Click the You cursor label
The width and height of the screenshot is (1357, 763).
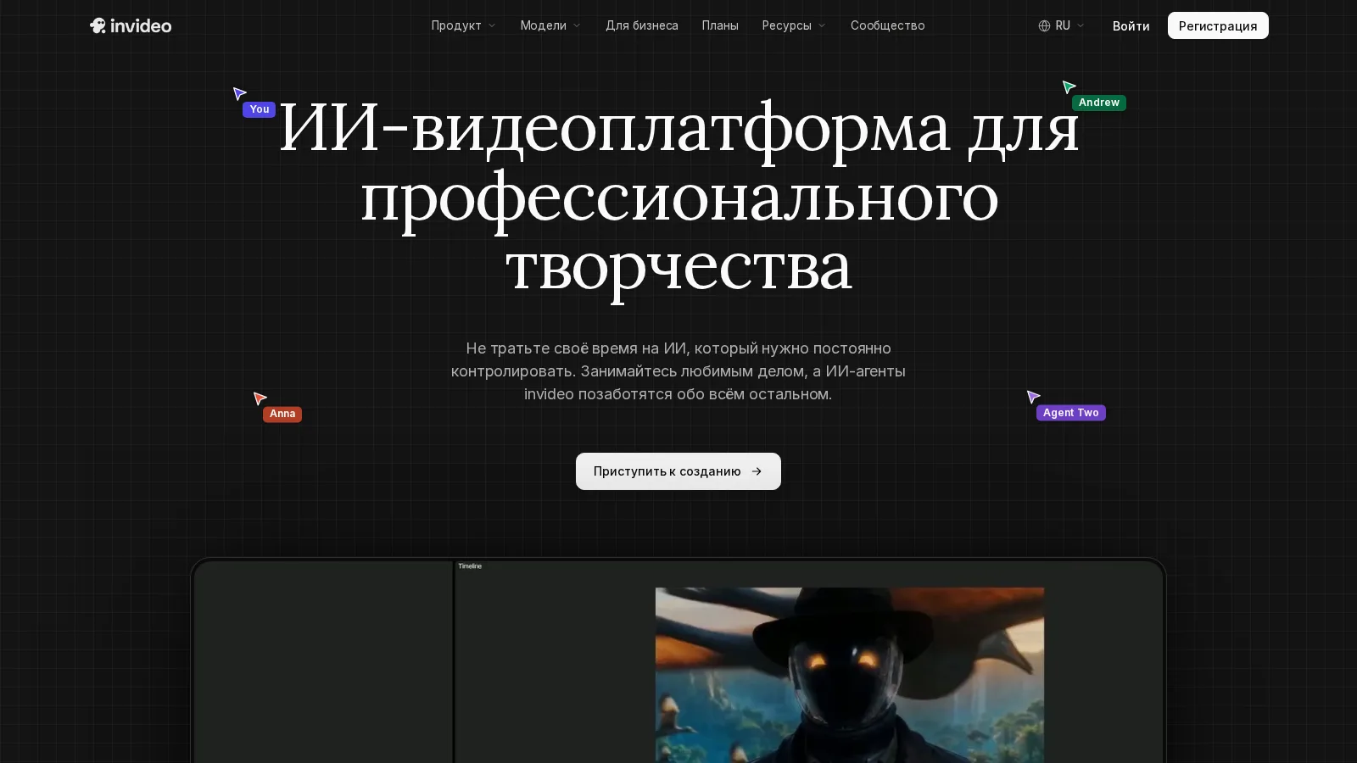point(259,109)
